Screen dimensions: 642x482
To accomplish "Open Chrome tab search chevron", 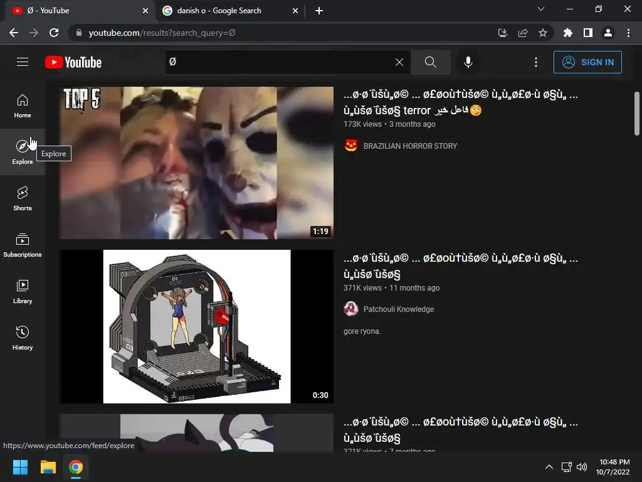I will point(541,9).
